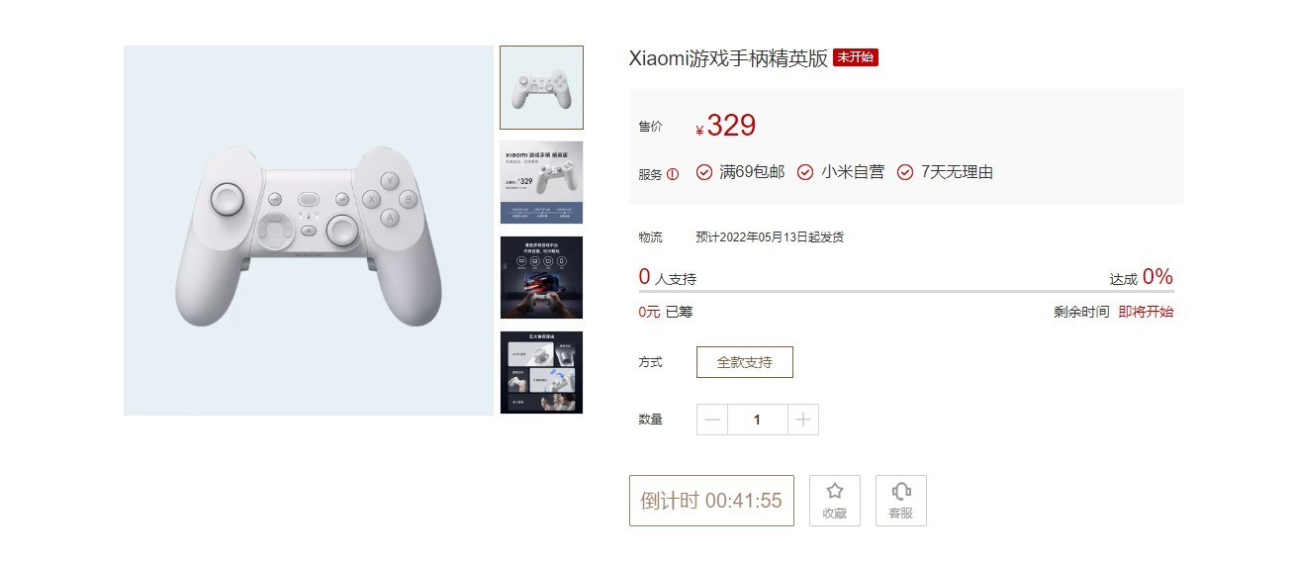Viewport: 1294px width, 563px height.
Task: Click the countdown 倒计时 button
Action: tap(711, 501)
